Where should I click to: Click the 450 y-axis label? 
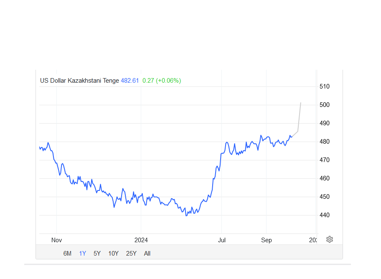(324, 197)
